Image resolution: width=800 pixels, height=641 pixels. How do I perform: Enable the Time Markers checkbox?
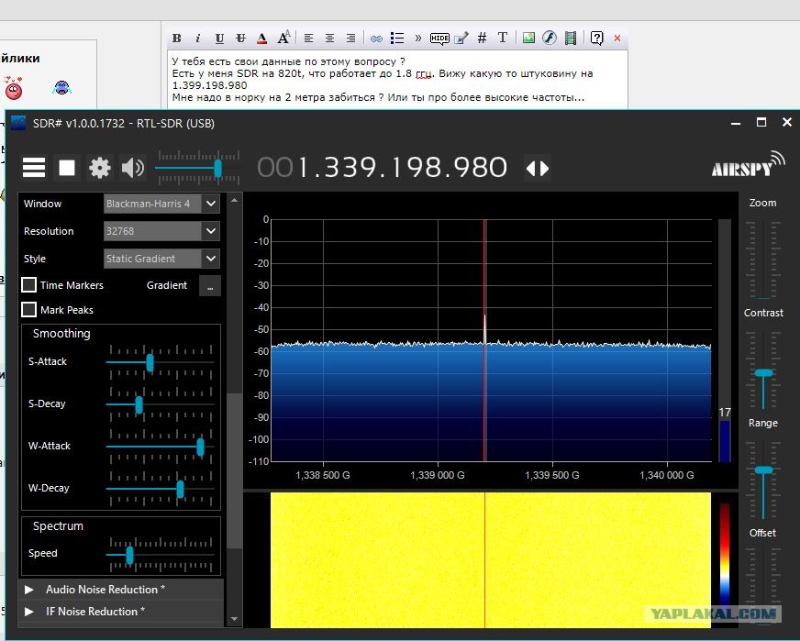point(29,284)
